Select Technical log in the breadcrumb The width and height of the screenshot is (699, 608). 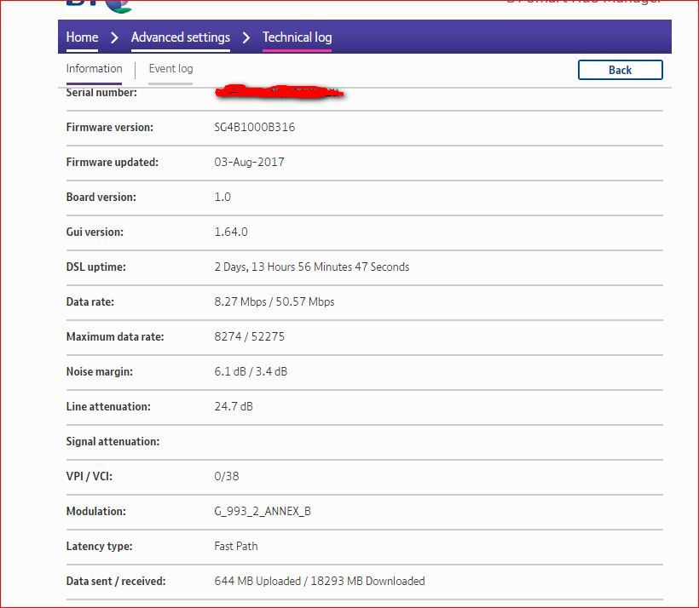(297, 37)
